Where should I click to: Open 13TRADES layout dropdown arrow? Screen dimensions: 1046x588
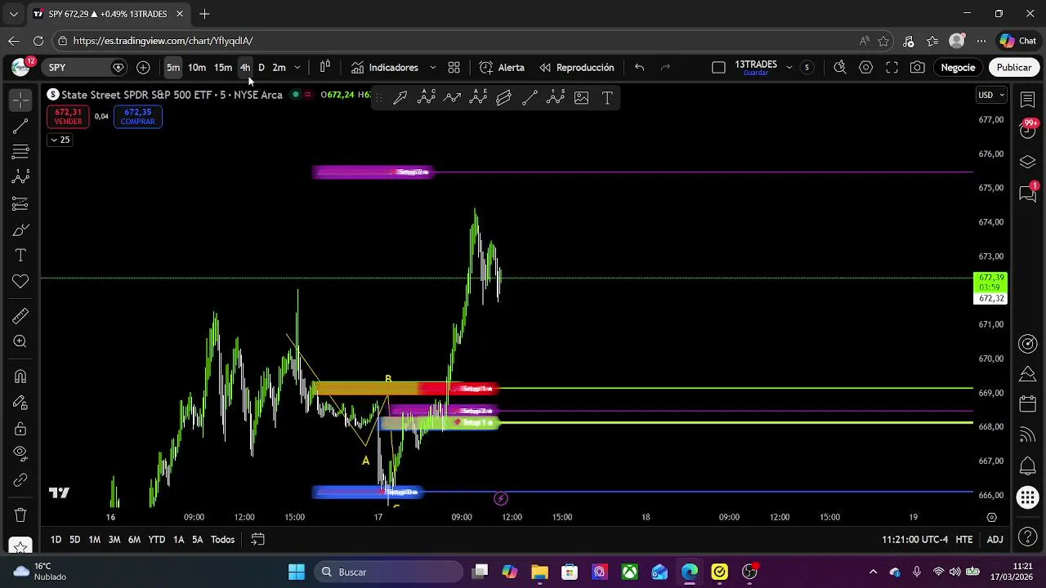789,67
